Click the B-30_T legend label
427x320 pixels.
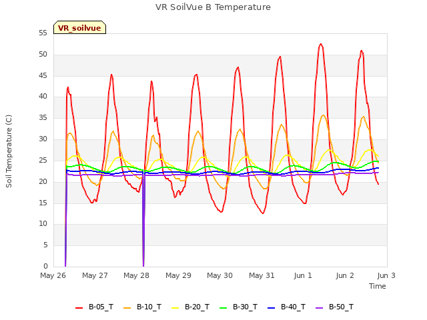coord(245,307)
